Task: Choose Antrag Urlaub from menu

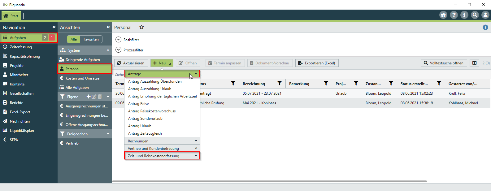Action: click(140, 126)
